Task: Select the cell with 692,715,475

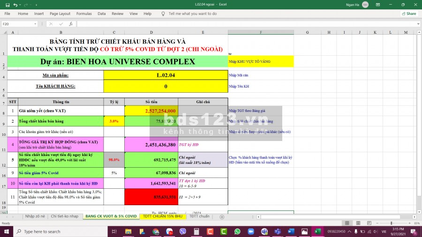Action: 151,160
